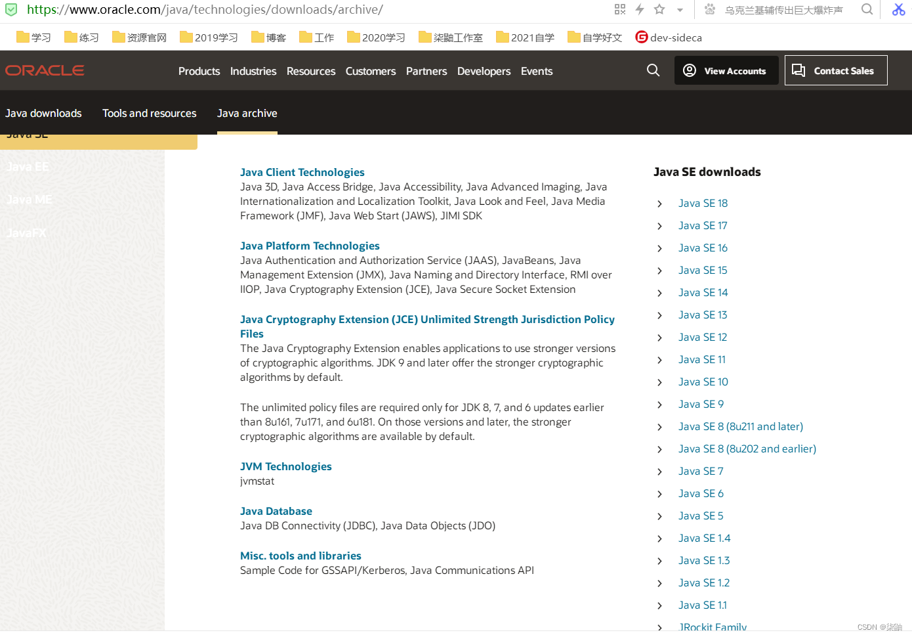
Task: Click the chevron beside Java SE 11
Action: click(659, 360)
